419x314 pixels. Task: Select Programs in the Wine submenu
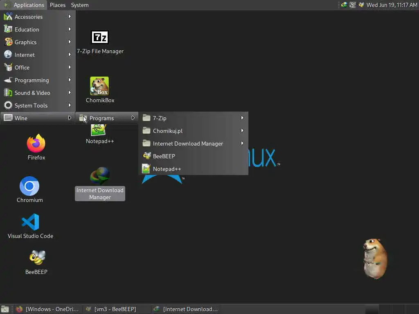click(107, 118)
